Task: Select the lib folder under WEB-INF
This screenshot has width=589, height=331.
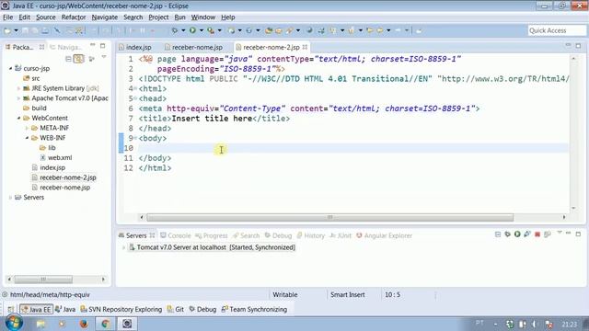Action: [48, 148]
